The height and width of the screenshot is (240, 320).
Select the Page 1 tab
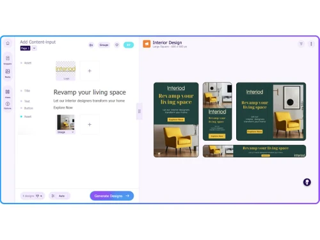point(25,48)
